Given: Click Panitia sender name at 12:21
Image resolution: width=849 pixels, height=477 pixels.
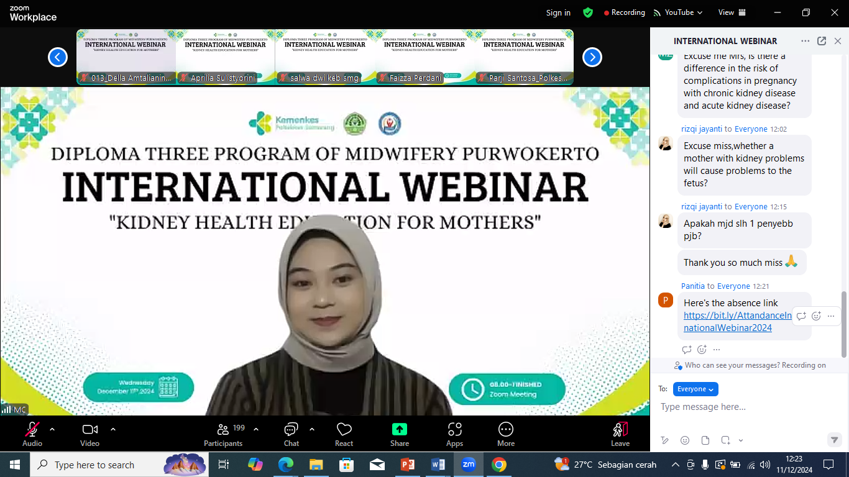Looking at the screenshot, I should click(x=693, y=286).
